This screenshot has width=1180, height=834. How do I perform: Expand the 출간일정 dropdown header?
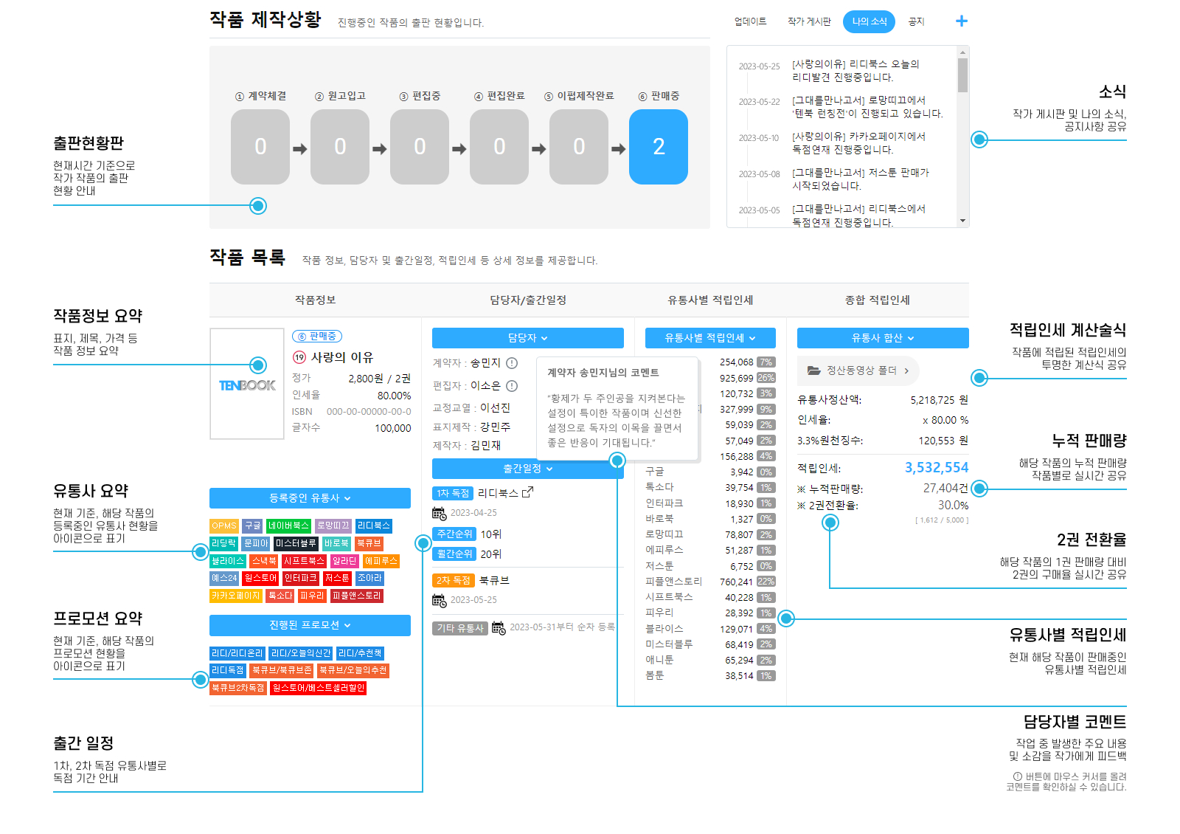click(528, 469)
